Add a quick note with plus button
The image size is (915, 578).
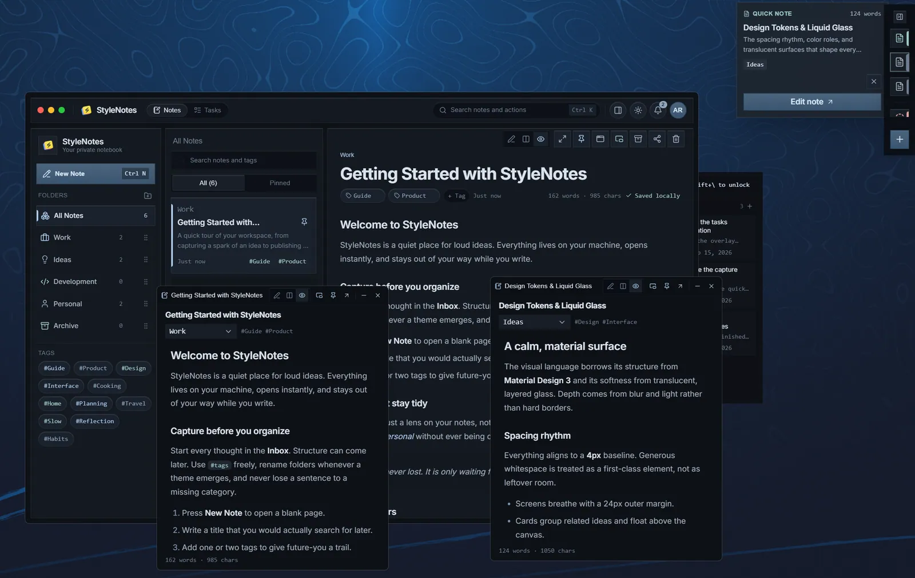click(900, 139)
